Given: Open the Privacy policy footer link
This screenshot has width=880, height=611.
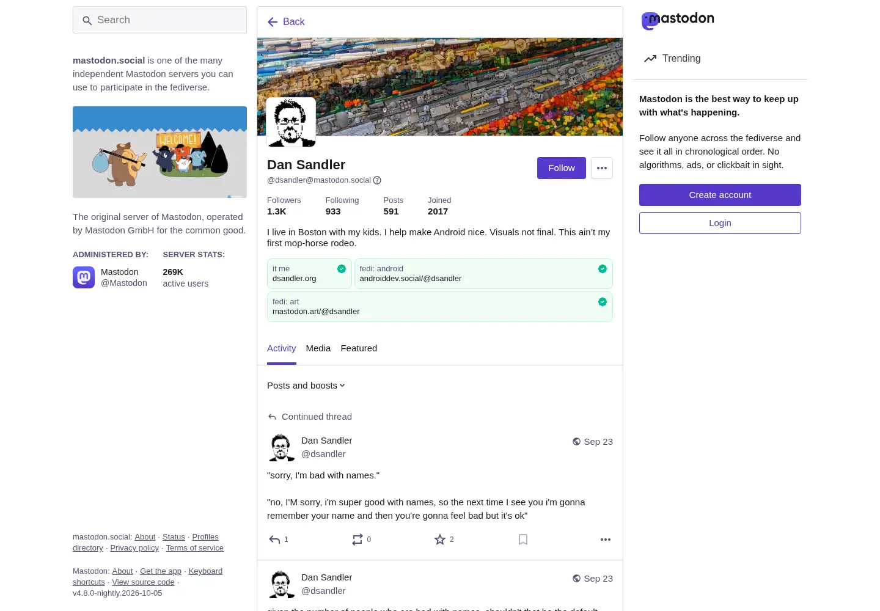Looking at the screenshot, I should (x=134, y=548).
